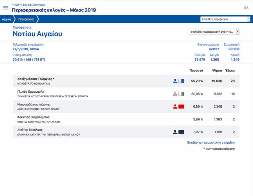
Task: Click the blue-white party flag of Χατζημάρκος
Action: click(182, 81)
